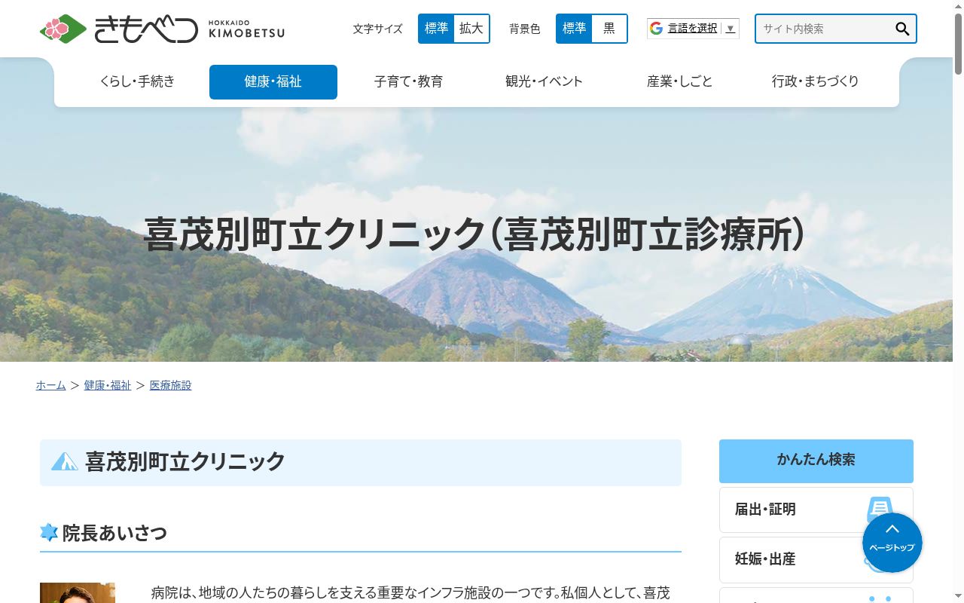This screenshot has width=964, height=603.
Task: Open the 産業・しごと menu
Action: [680, 81]
